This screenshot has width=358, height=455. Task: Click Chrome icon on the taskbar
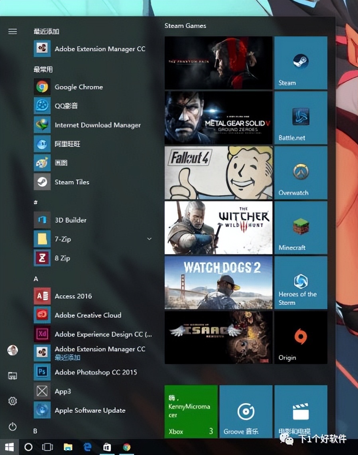pos(127,447)
